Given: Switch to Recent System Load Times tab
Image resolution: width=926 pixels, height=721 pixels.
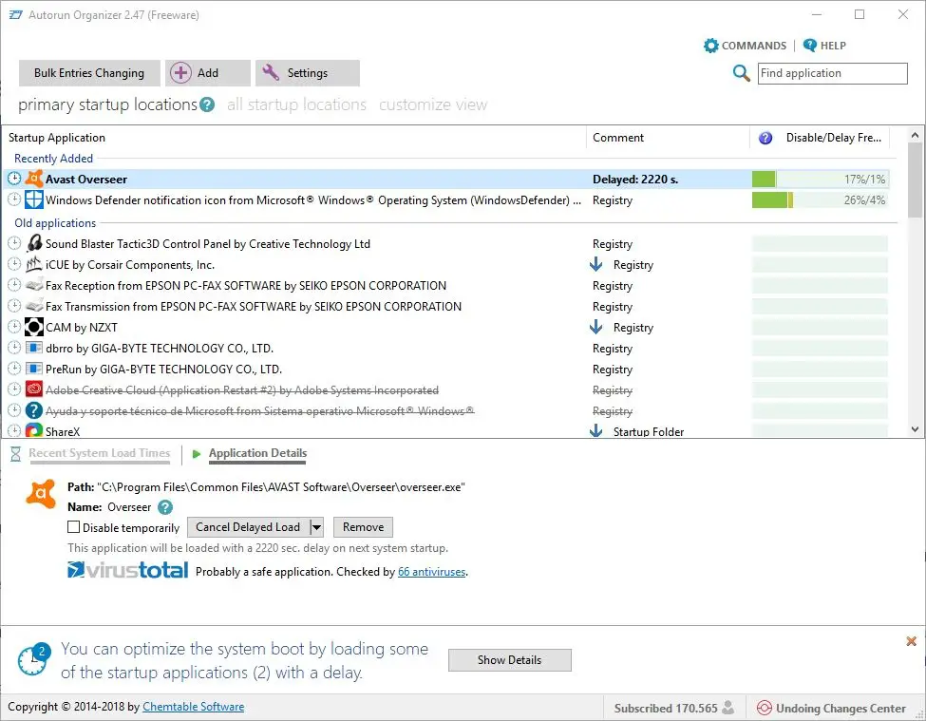Looking at the screenshot, I should point(99,453).
